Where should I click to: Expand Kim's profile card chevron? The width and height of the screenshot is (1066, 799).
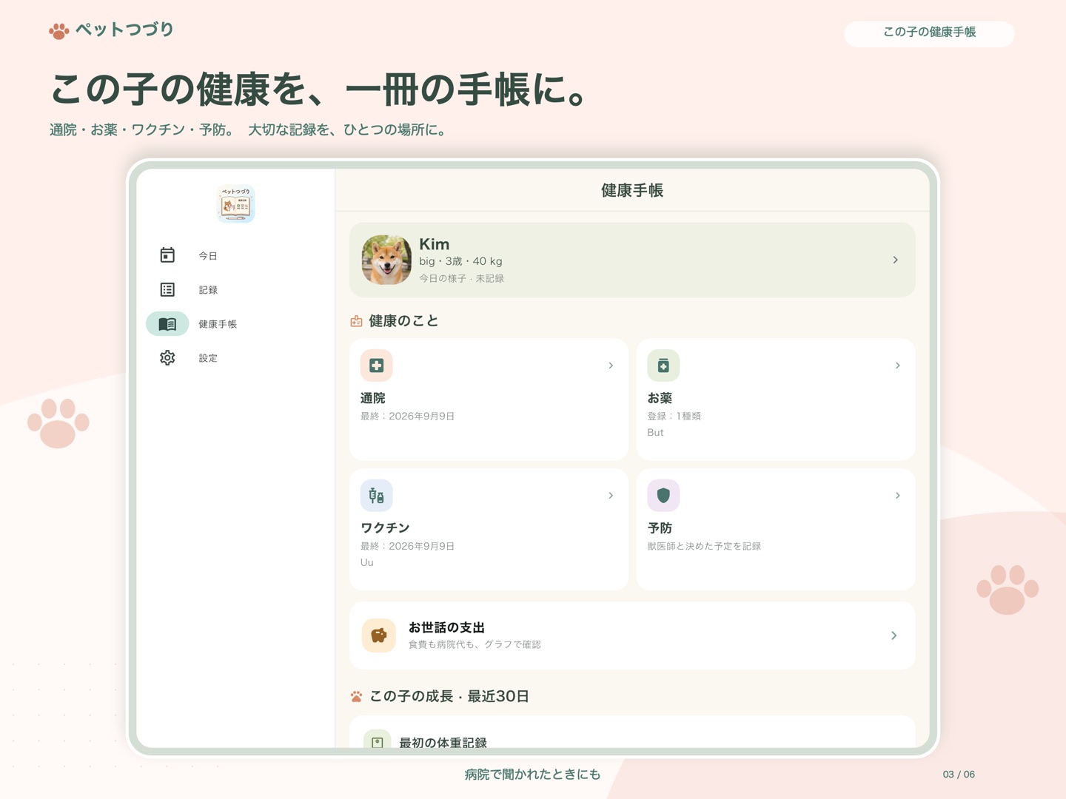click(895, 260)
